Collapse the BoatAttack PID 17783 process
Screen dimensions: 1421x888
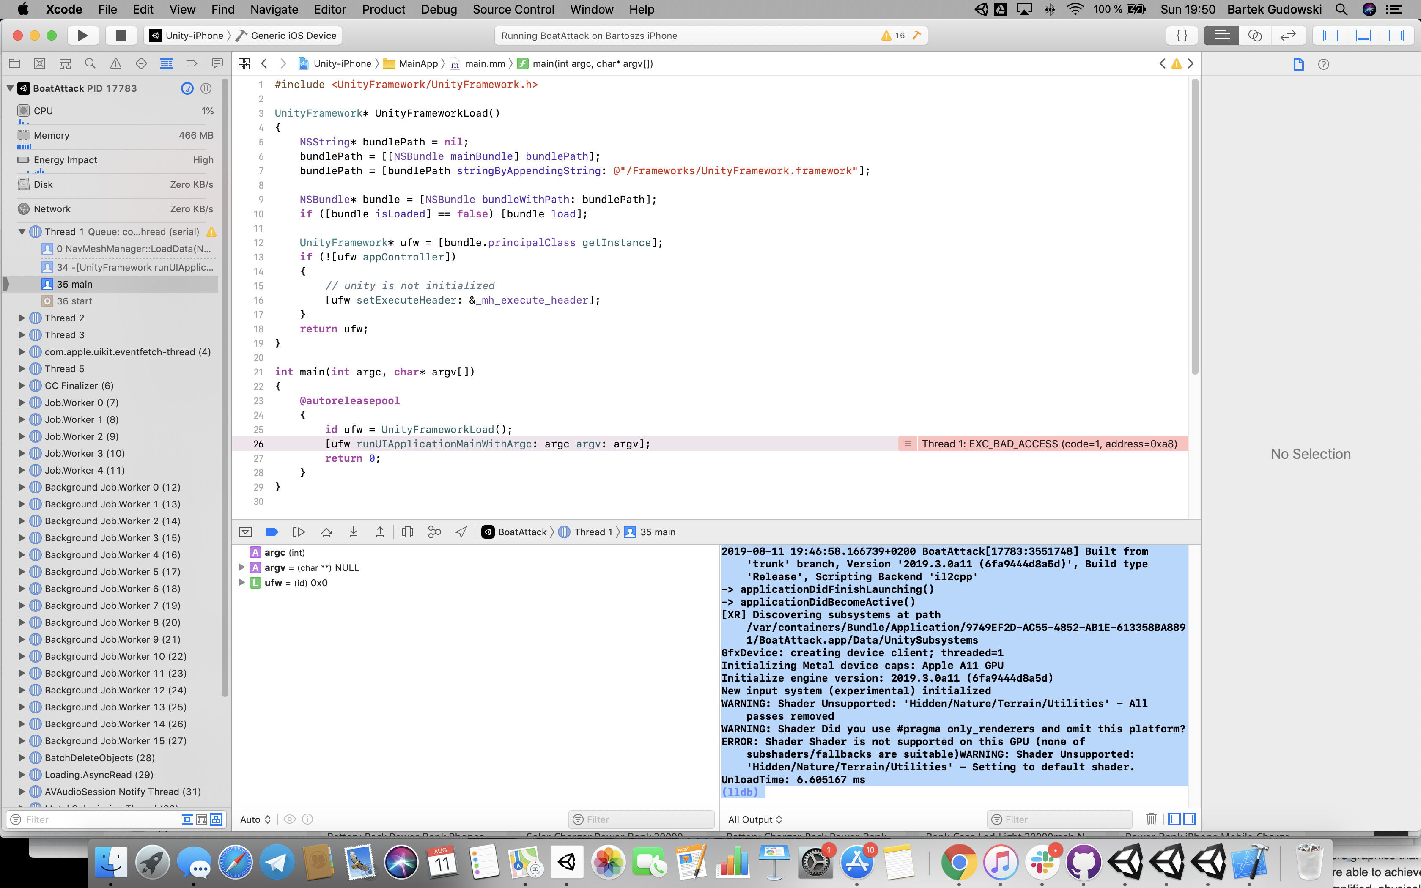coord(9,88)
